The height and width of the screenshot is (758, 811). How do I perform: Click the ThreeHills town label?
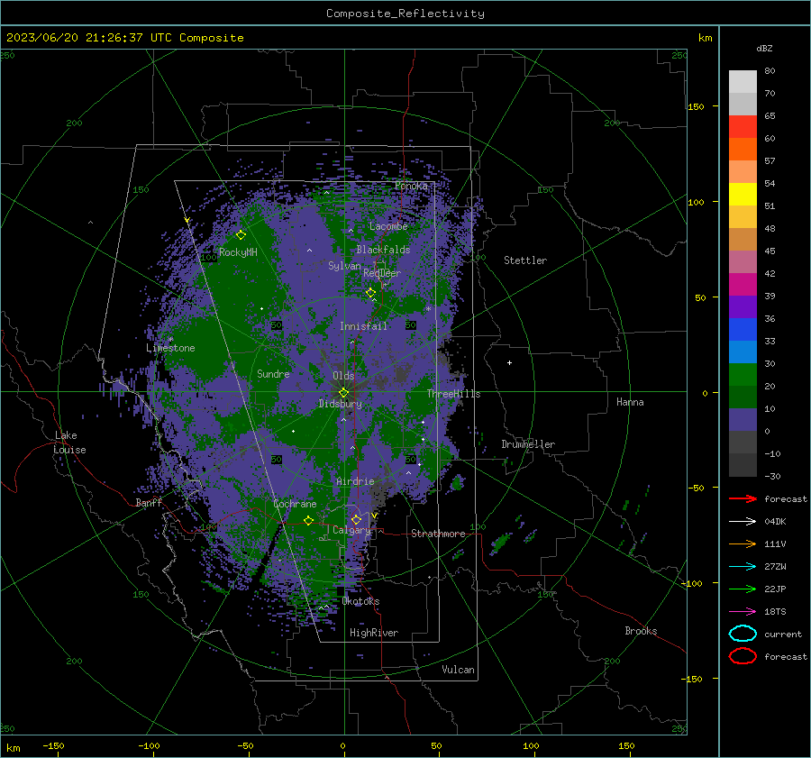pos(453,394)
